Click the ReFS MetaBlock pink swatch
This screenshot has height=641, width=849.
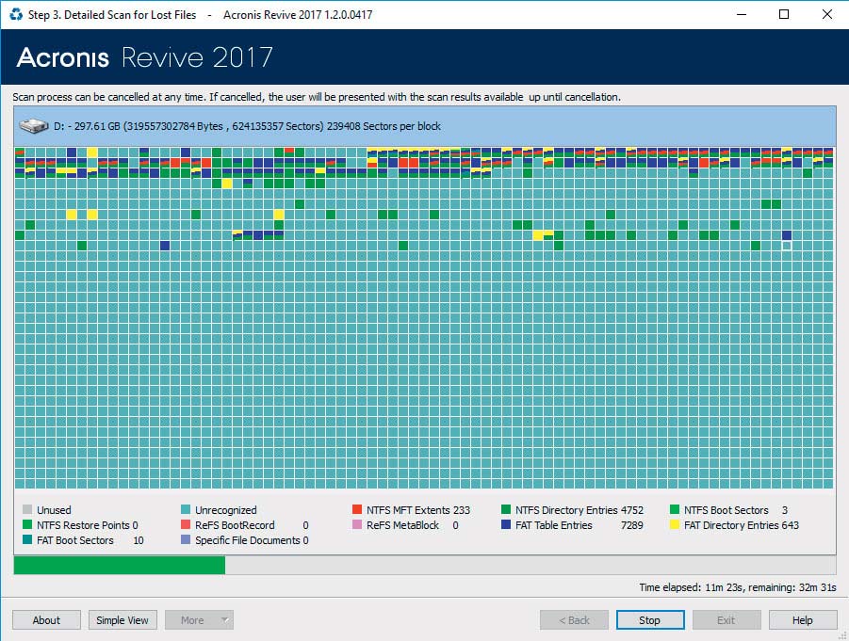(357, 524)
